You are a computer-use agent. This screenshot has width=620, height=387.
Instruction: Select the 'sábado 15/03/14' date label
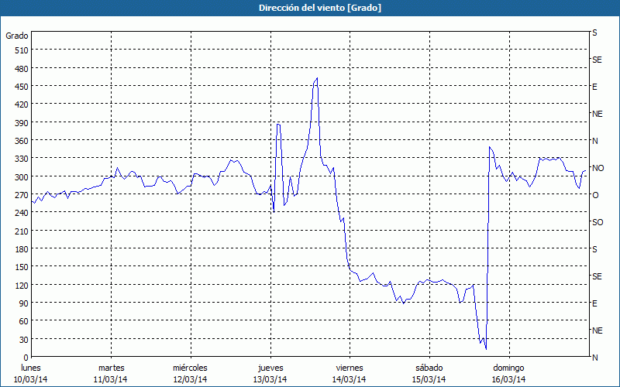pyautogui.click(x=429, y=373)
